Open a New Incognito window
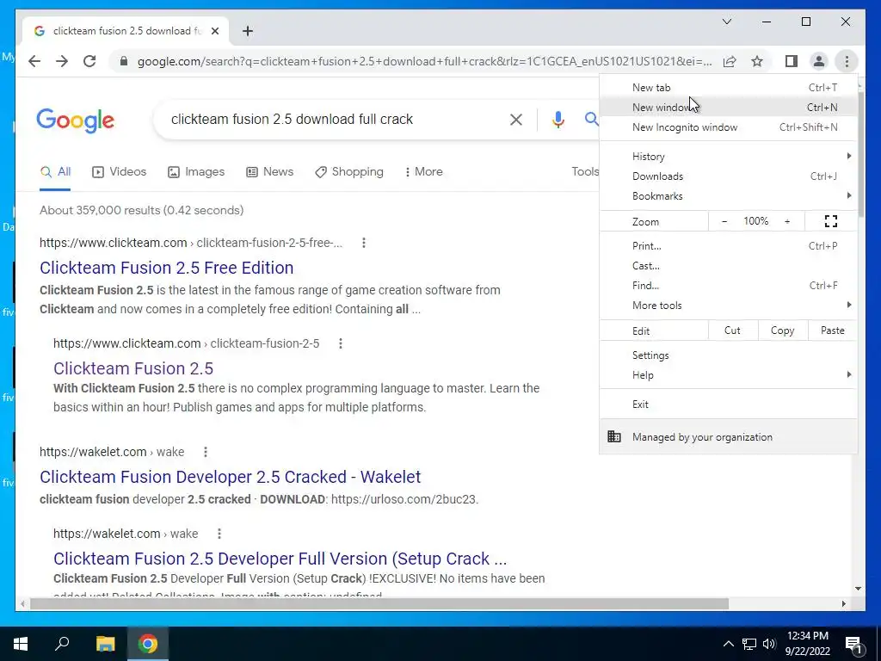 tap(728, 127)
